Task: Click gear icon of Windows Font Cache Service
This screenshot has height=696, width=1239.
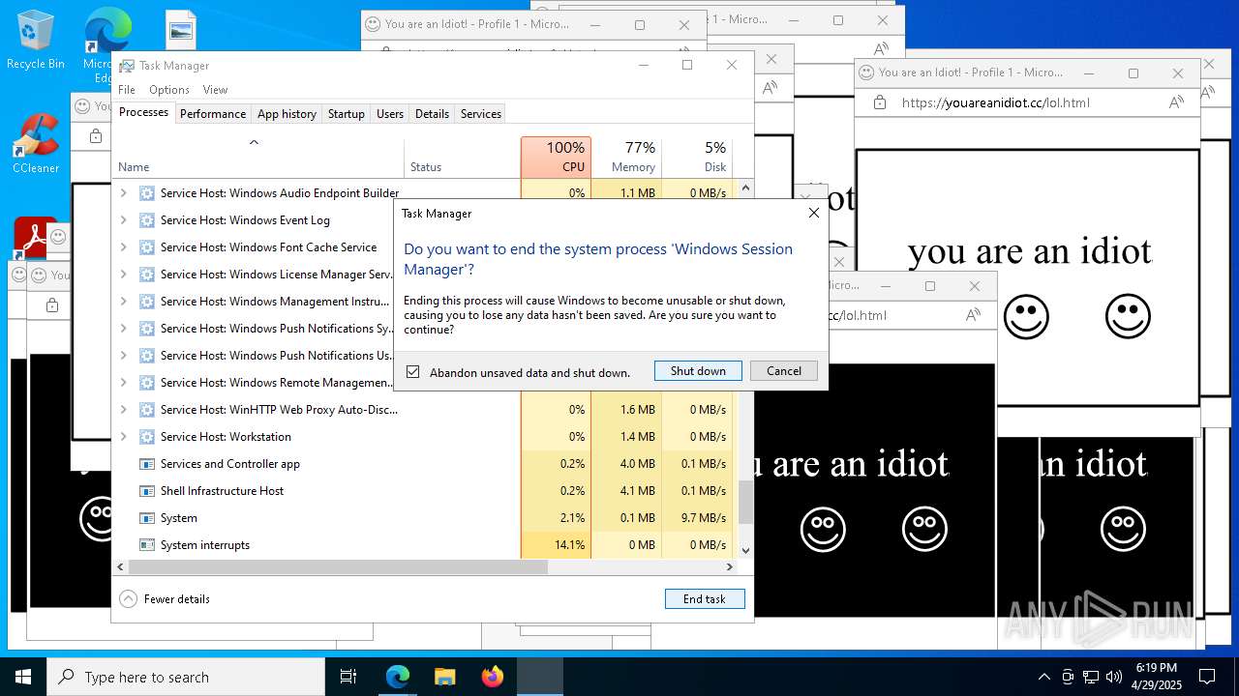Action: 147,247
